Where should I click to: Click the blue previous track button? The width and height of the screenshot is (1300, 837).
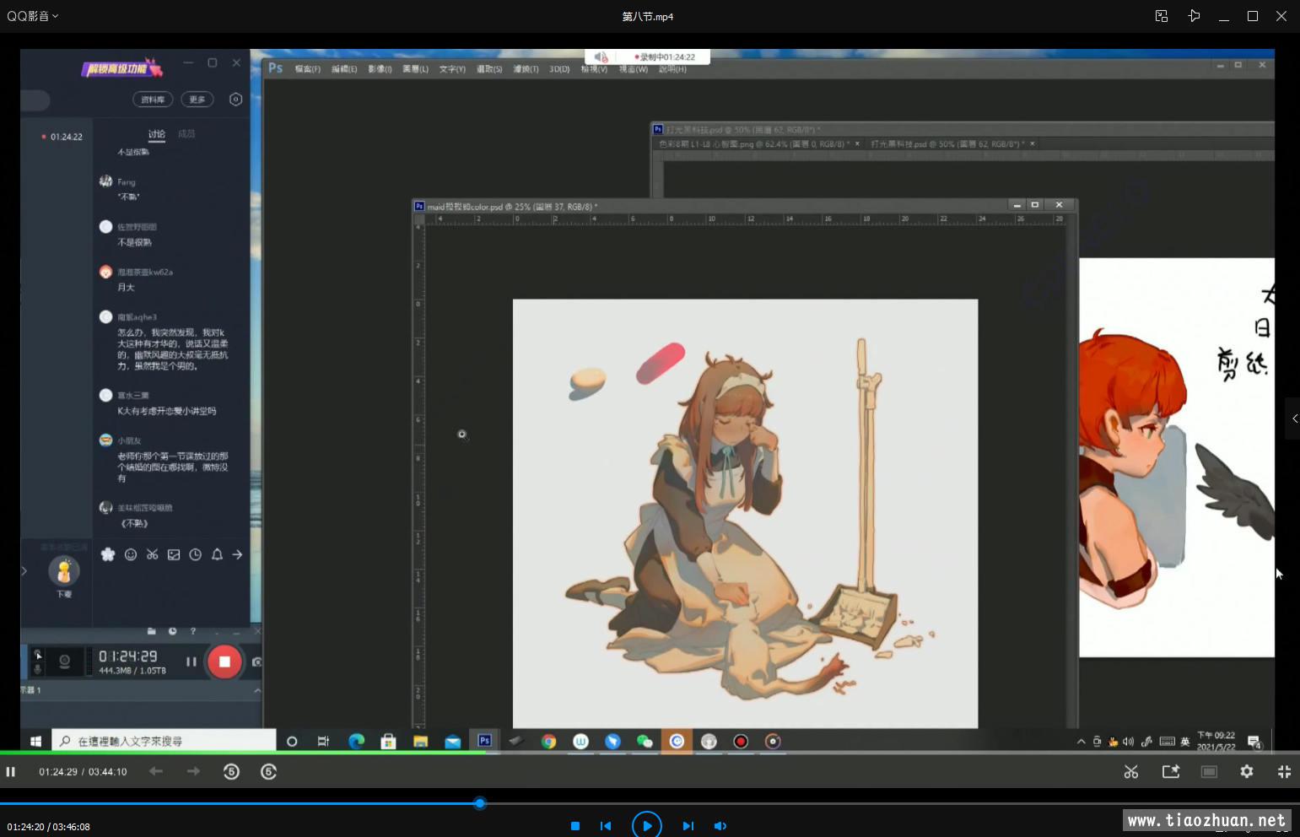coord(606,826)
